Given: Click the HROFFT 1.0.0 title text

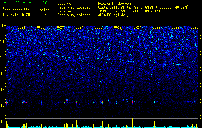Looking at the screenshot, I should (25, 3).
